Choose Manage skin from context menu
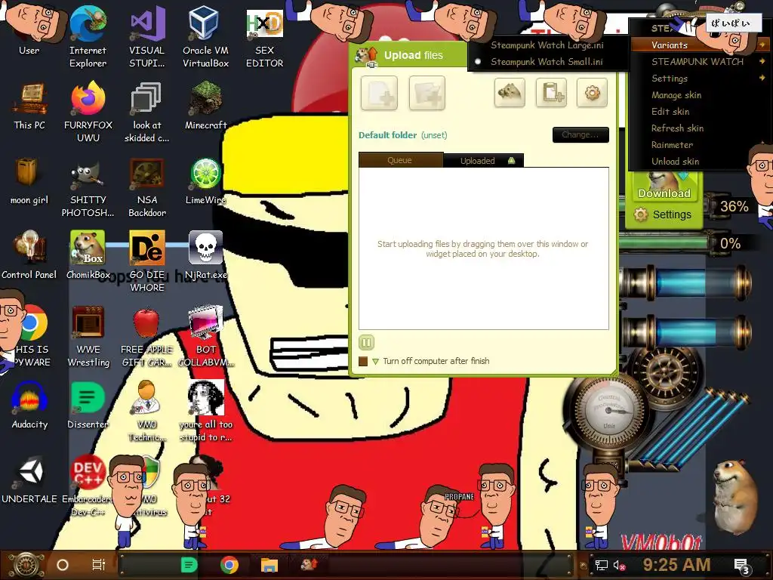This screenshot has width=773, height=580. [x=676, y=94]
